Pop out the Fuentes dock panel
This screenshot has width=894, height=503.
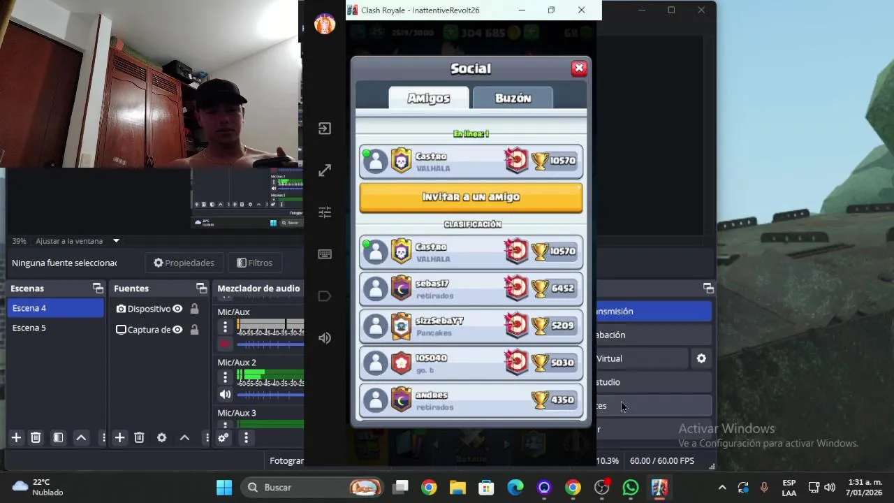(201, 288)
